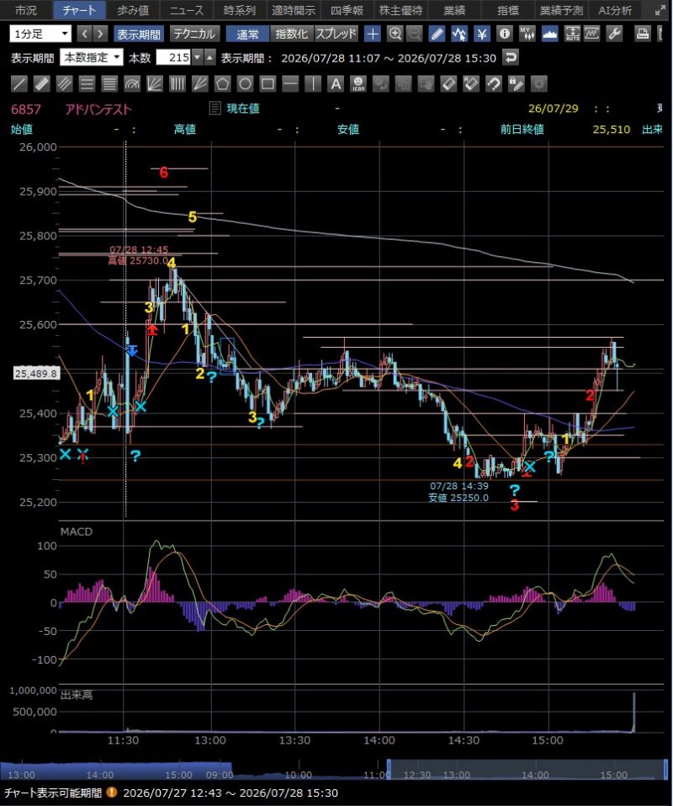
Task: Go to next timeframe with right chevron
Action: pos(100,35)
